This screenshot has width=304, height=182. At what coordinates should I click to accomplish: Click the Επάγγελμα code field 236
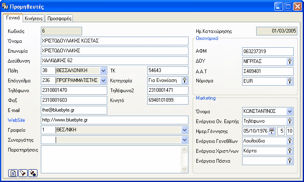[x=48, y=80]
